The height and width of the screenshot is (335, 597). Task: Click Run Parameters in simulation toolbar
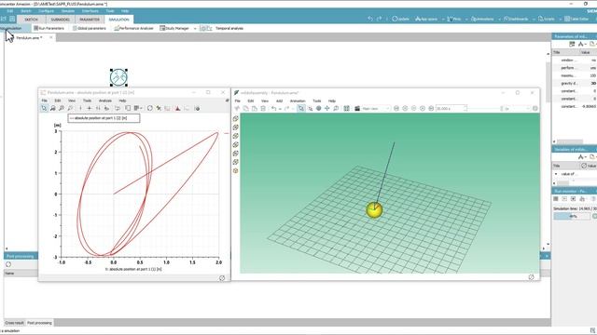49,28
